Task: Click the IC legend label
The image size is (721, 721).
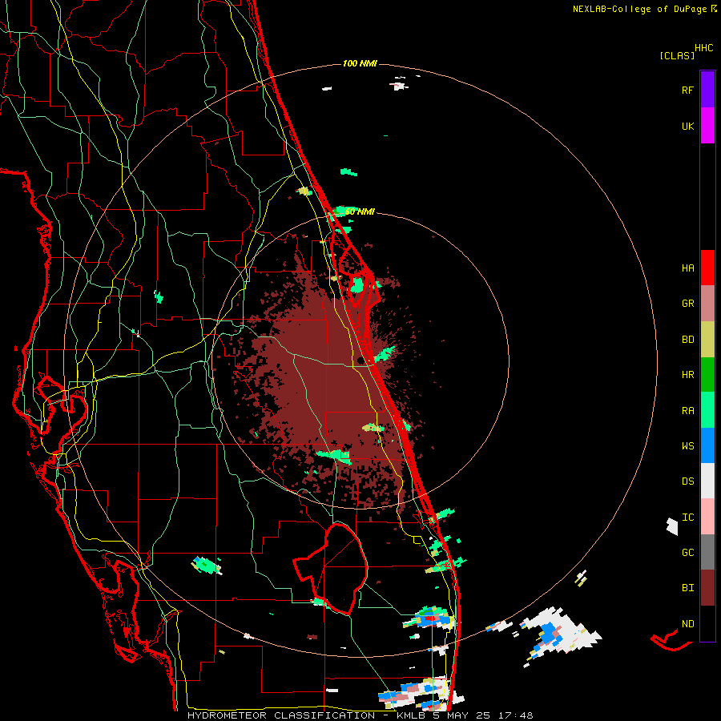Action: click(x=687, y=518)
